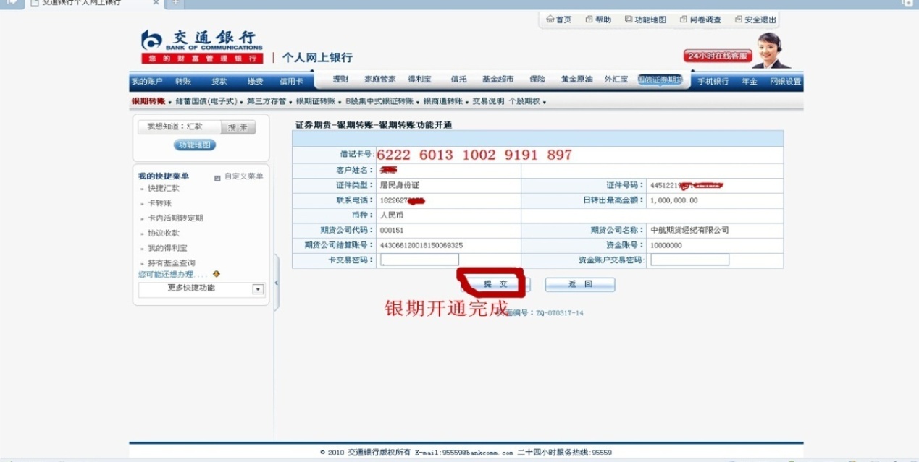The height and width of the screenshot is (462, 919).
Task: Expand the 第三方存管 submenu
Action: click(x=267, y=101)
